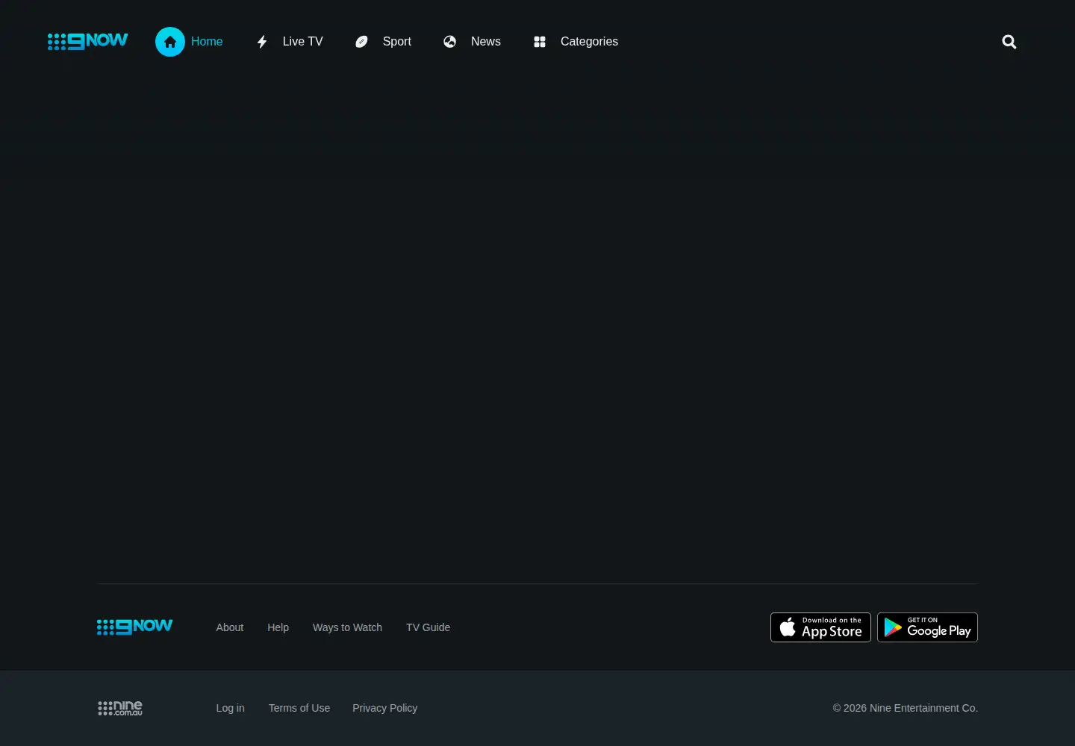Open the Sport nav label
This screenshot has height=746, width=1075.
[397, 42]
